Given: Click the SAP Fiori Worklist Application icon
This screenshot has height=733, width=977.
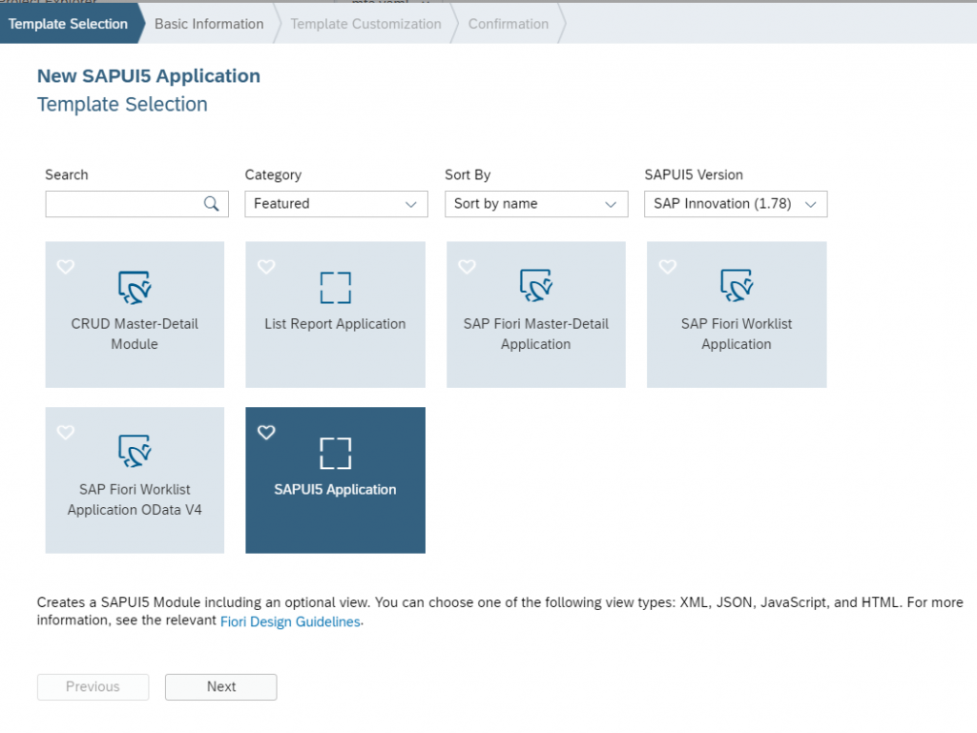Looking at the screenshot, I should point(737,285).
